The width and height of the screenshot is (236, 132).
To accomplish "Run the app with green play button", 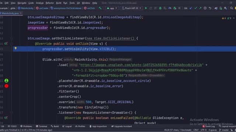I will click(x=146, y=8).
